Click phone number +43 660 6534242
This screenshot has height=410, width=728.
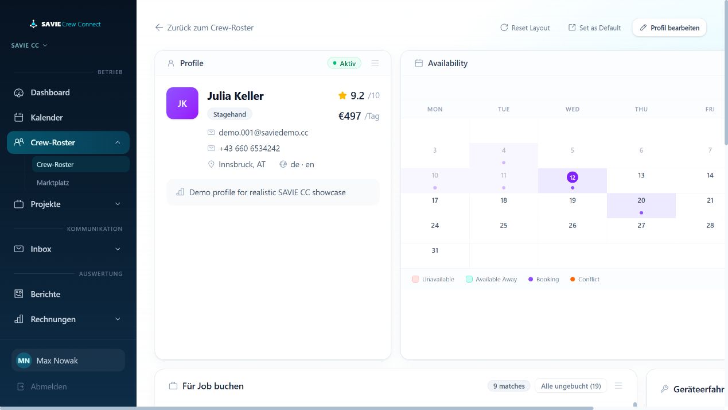(250, 148)
